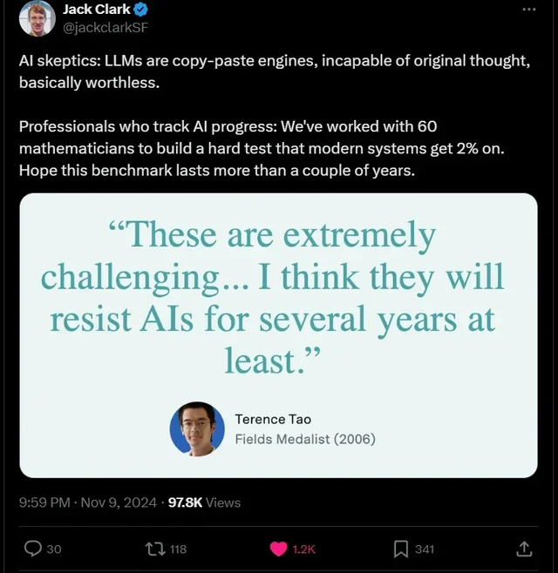
Task: Click the Jack Clark display name
Action: (95, 10)
